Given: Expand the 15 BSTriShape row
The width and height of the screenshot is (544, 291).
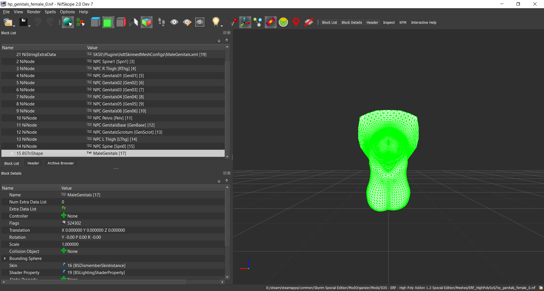Looking at the screenshot, I should 12,153.
